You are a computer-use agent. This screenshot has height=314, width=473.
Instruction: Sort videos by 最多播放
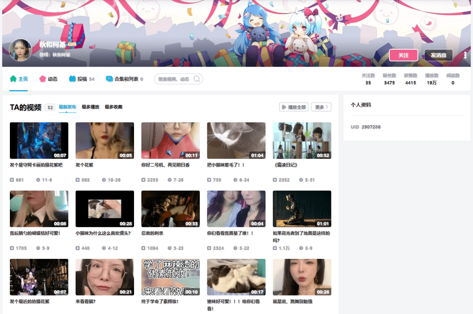(90, 107)
